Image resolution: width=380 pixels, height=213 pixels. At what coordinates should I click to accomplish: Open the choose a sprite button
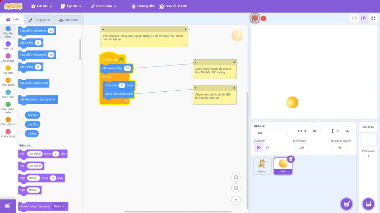(346, 204)
